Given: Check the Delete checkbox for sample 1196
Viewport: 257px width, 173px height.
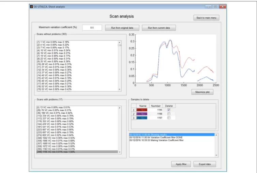Looking at the screenshot, I should pos(169,114).
